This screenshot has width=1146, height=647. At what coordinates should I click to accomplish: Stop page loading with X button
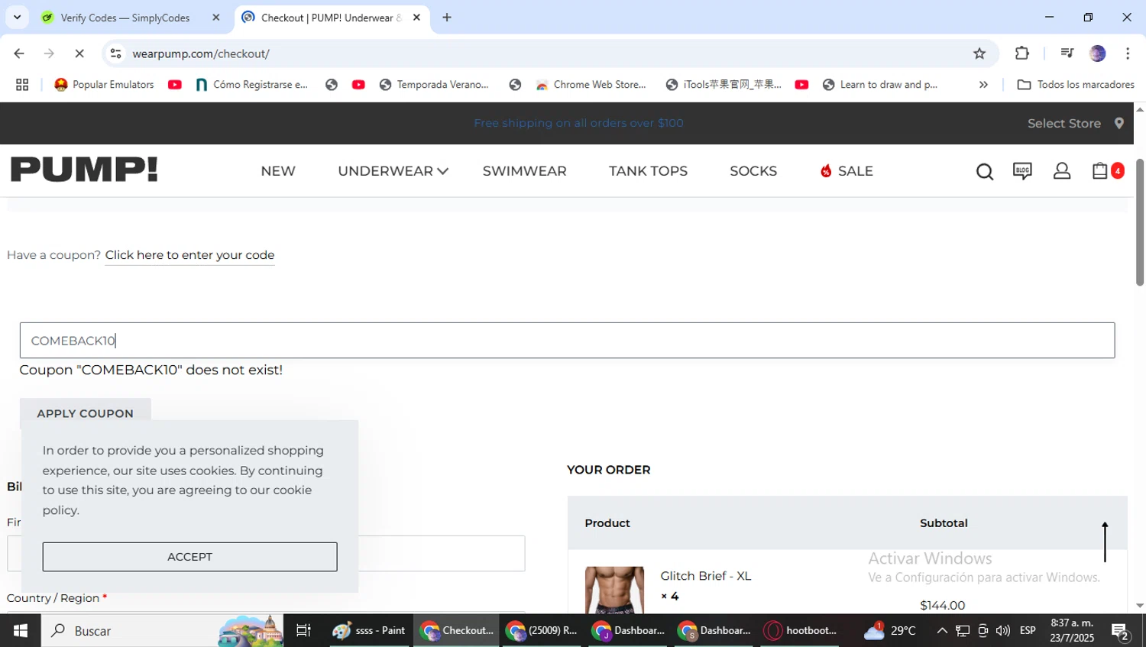coord(79,53)
